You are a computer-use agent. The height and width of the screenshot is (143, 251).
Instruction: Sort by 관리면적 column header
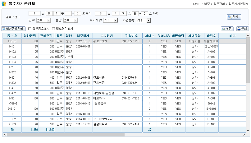[46, 36]
